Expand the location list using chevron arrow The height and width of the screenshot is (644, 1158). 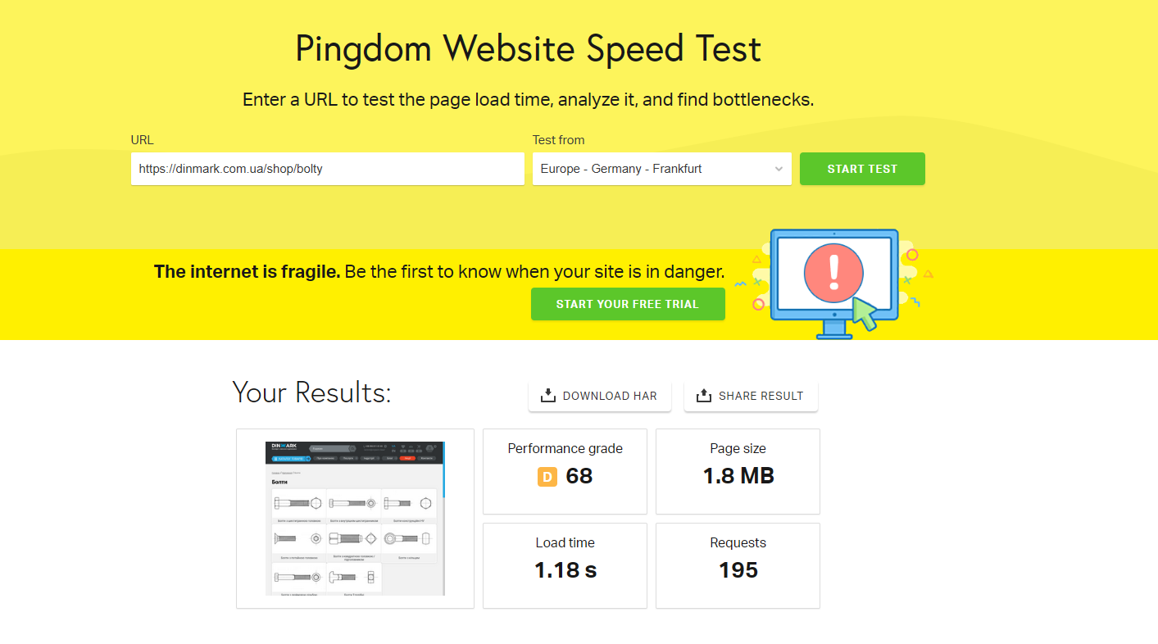(x=779, y=169)
